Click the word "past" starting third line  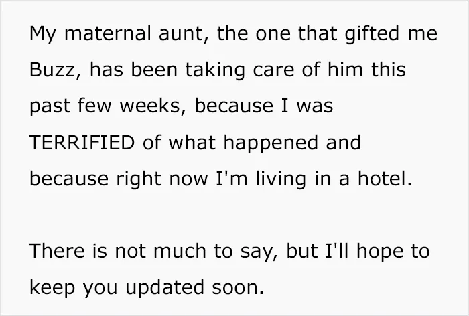50,107
